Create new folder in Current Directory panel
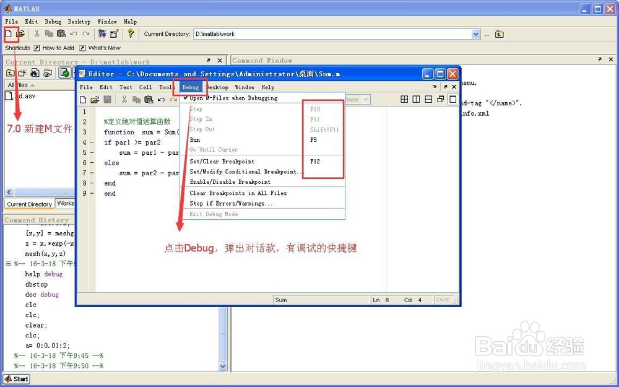Viewport: 619px width, 387px height. 22,72
